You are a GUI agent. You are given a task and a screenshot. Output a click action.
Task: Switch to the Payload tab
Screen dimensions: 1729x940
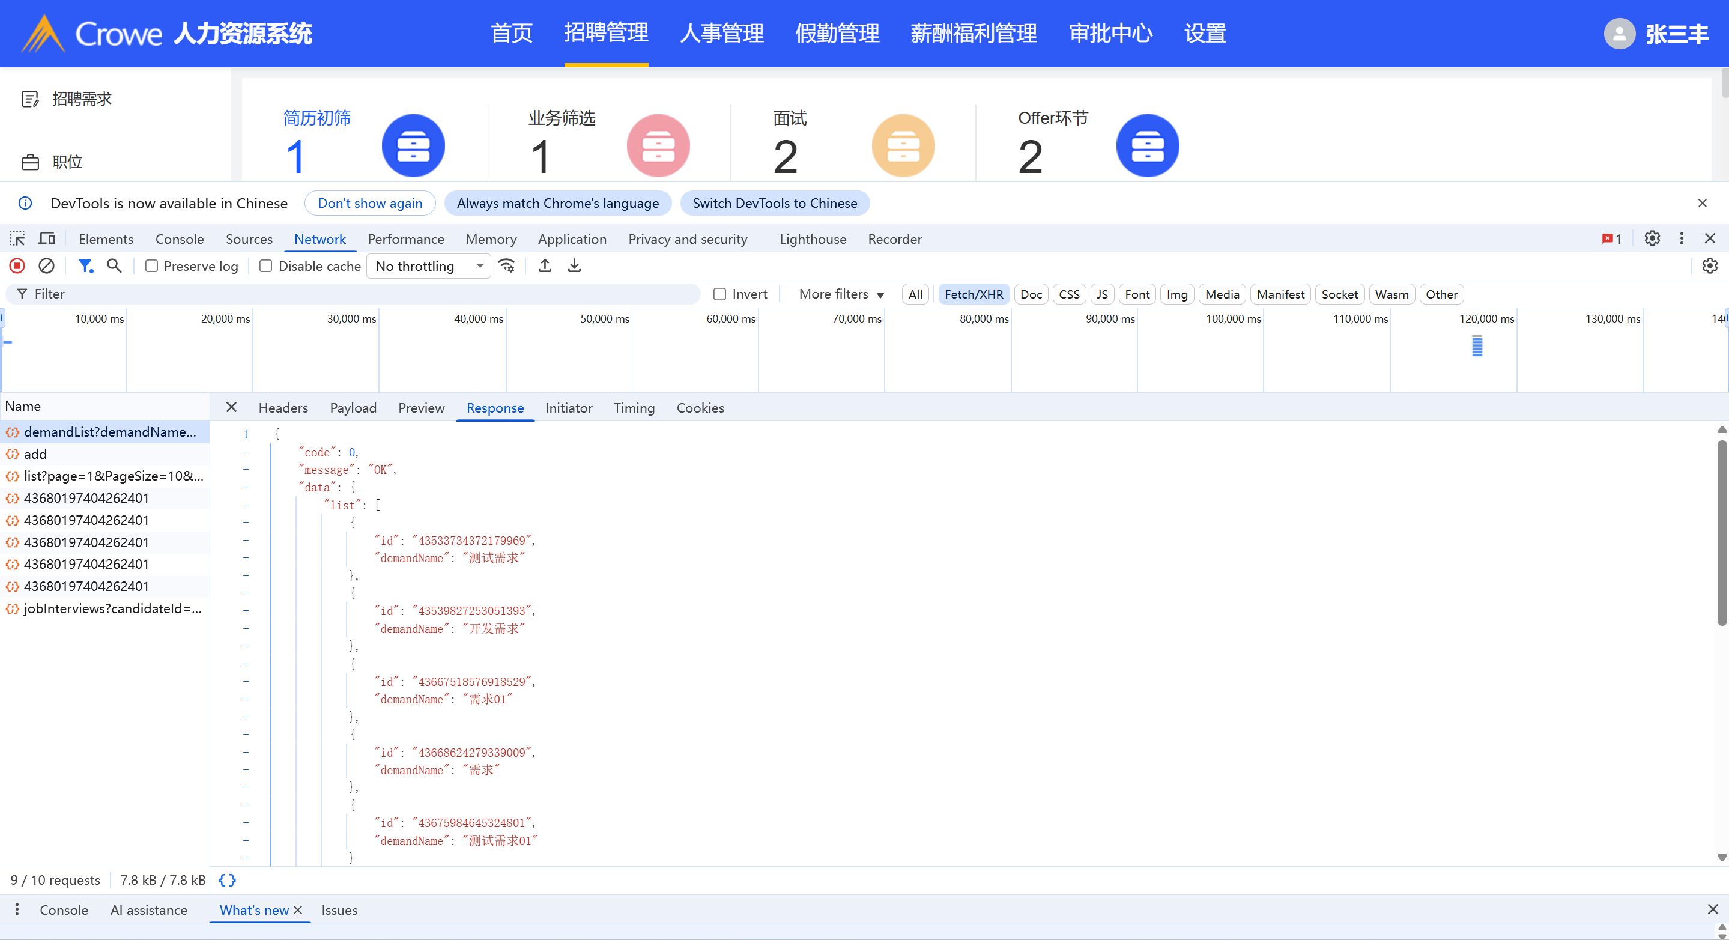pyautogui.click(x=353, y=408)
